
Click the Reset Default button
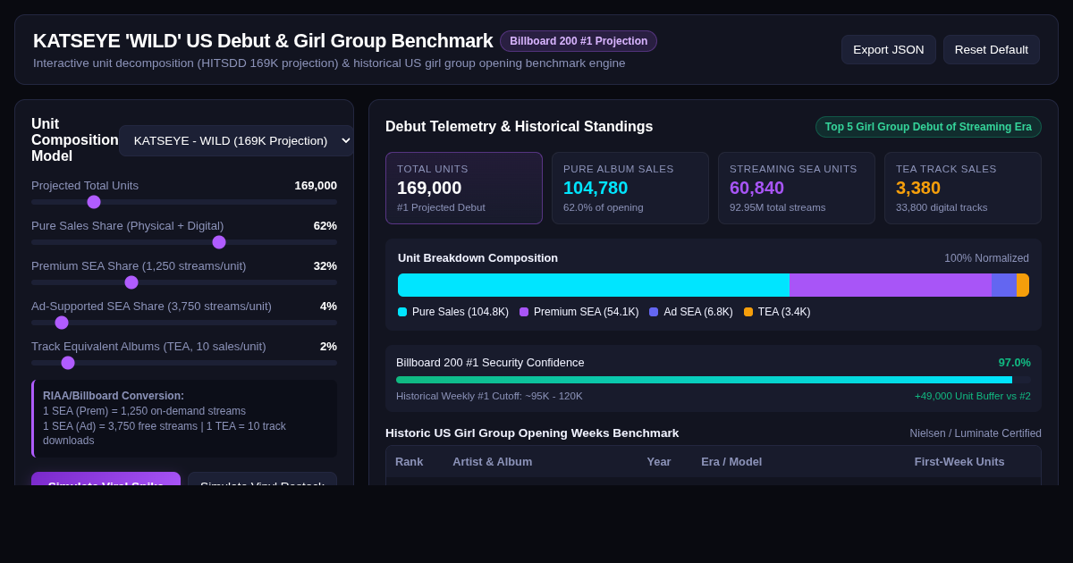point(991,50)
